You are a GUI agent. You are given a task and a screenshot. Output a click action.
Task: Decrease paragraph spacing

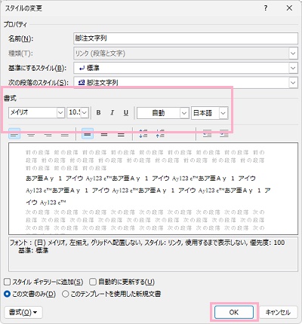(160, 134)
